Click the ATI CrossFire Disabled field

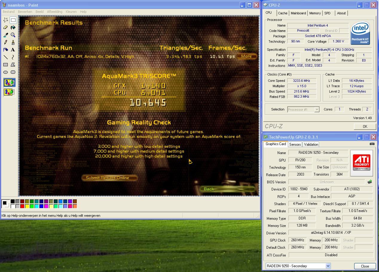331,255
